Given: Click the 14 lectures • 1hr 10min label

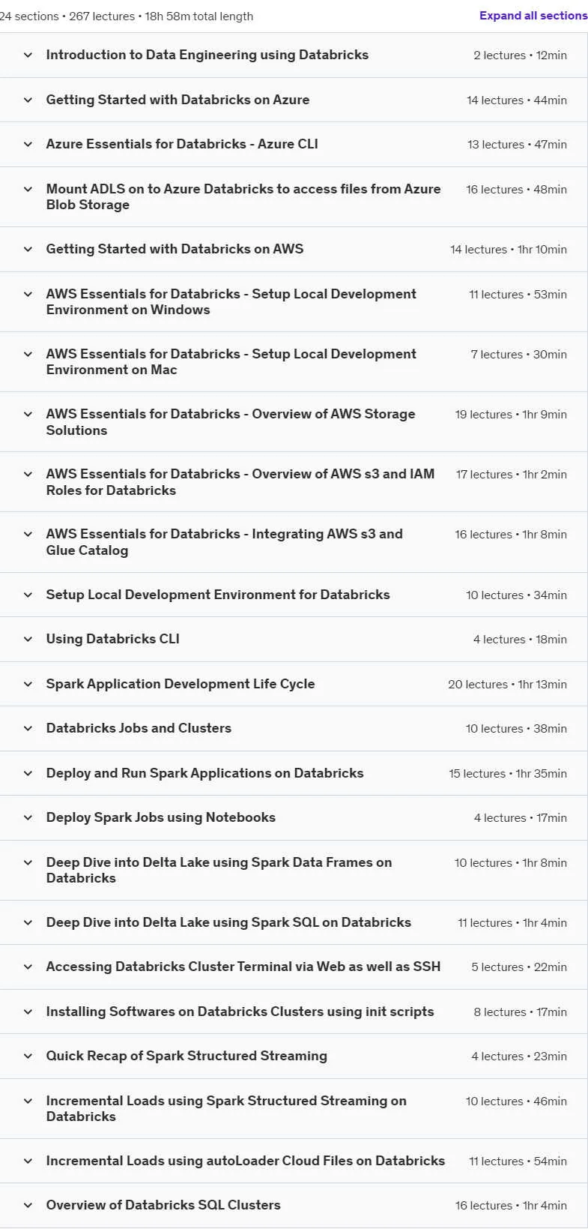Looking at the screenshot, I should coord(509,250).
